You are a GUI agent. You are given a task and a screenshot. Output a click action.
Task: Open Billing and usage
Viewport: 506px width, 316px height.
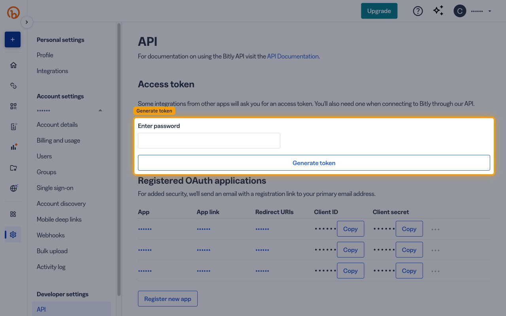[x=59, y=140]
